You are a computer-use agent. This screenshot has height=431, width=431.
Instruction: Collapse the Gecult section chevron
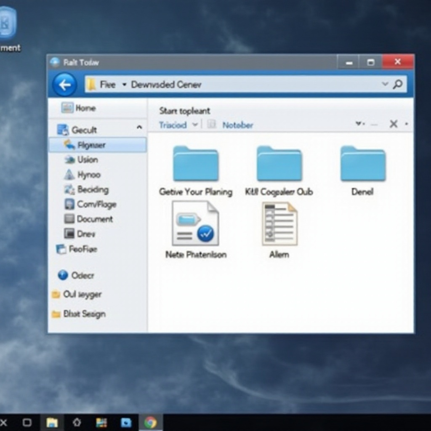[139, 126]
